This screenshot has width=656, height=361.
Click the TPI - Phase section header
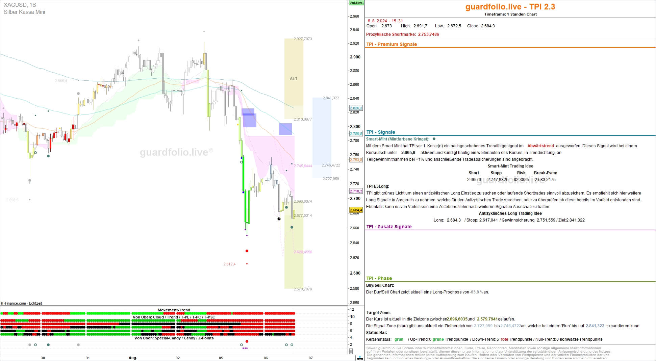[x=379, y=278]
